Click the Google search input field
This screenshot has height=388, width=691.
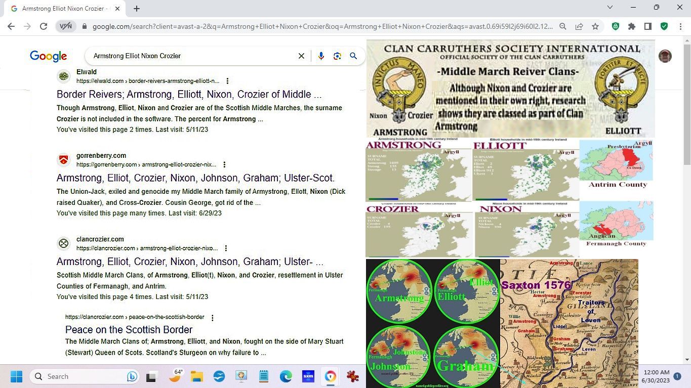[192, 56]
